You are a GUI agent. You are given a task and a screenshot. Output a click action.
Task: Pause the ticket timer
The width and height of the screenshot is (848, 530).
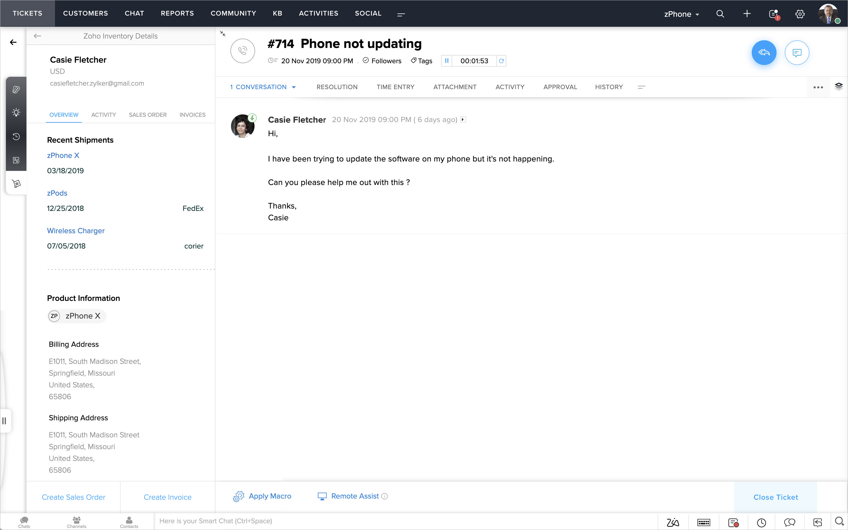click(446, 61)
